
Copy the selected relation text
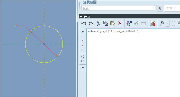[x=105, y=23]
